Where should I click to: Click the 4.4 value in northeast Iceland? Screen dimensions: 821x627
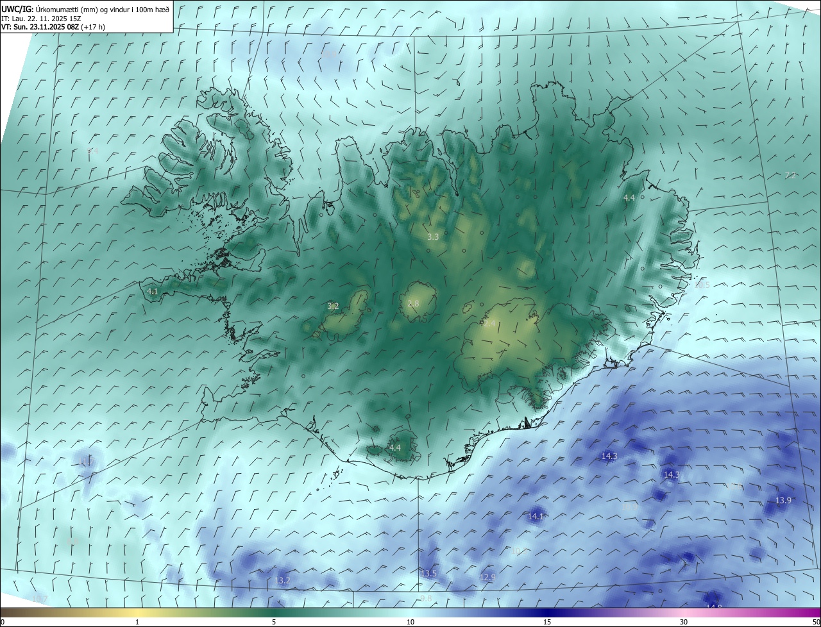629,198
